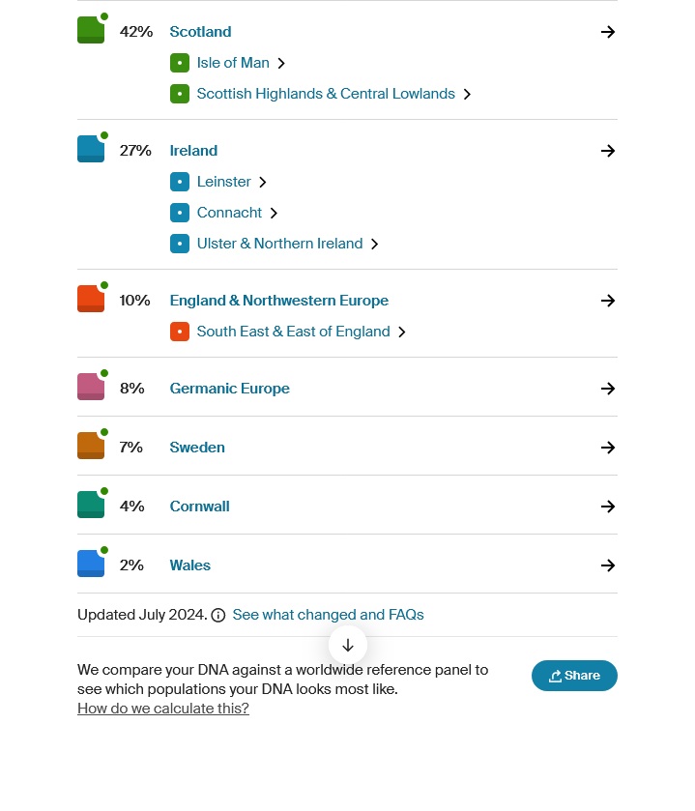The image size is (695, 811).
Task: Expand the Isle of Man chevron
Action: [281, 63]
